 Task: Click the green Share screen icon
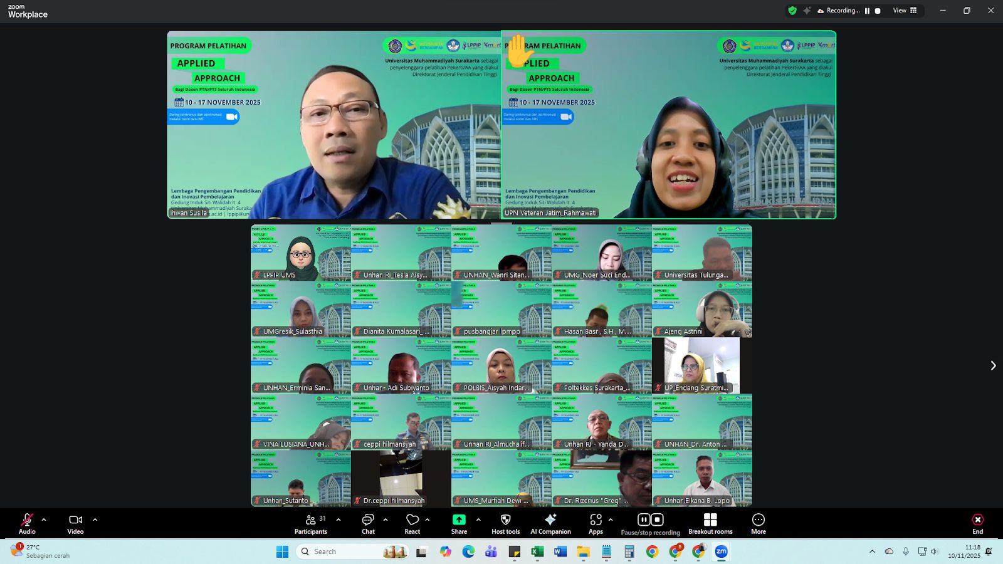pyautogui.click(x=459, y=520)
